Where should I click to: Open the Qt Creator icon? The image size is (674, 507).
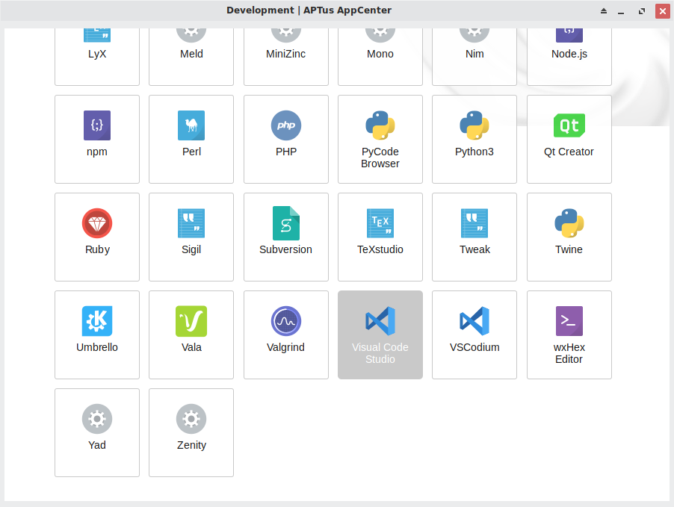click(569, 125)
